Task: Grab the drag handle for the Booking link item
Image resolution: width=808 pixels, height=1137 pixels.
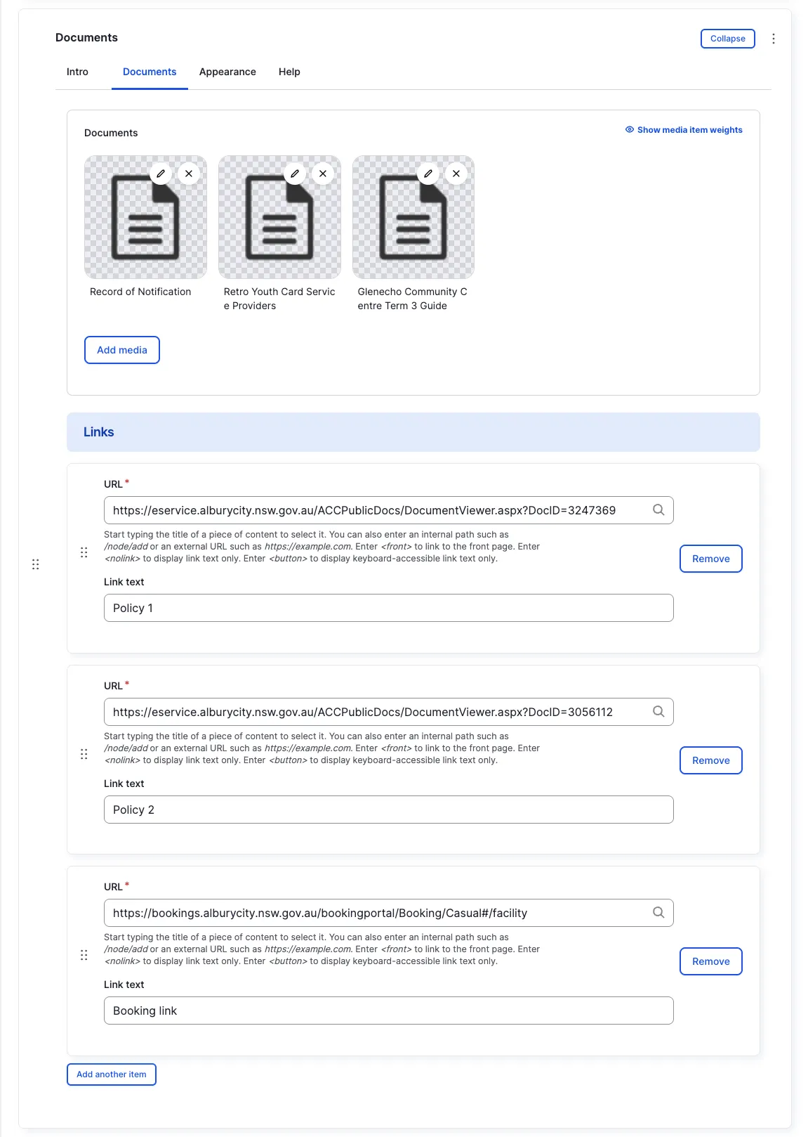Action: [84, 955]
